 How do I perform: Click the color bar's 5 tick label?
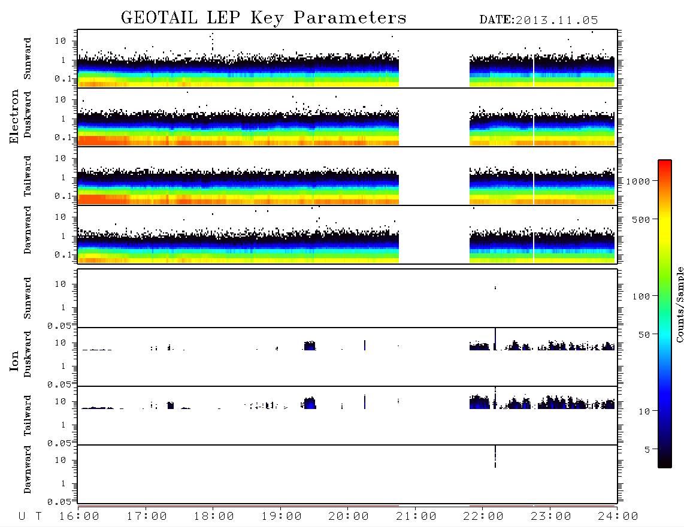click(x=647, y=449)
